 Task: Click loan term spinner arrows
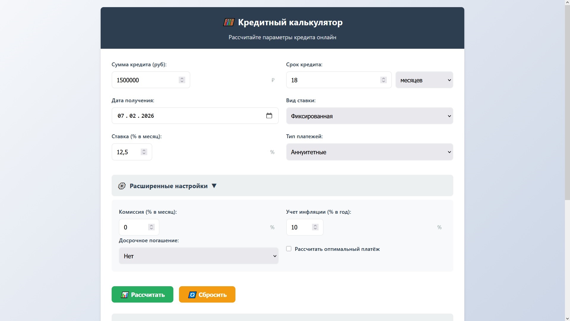383,80
